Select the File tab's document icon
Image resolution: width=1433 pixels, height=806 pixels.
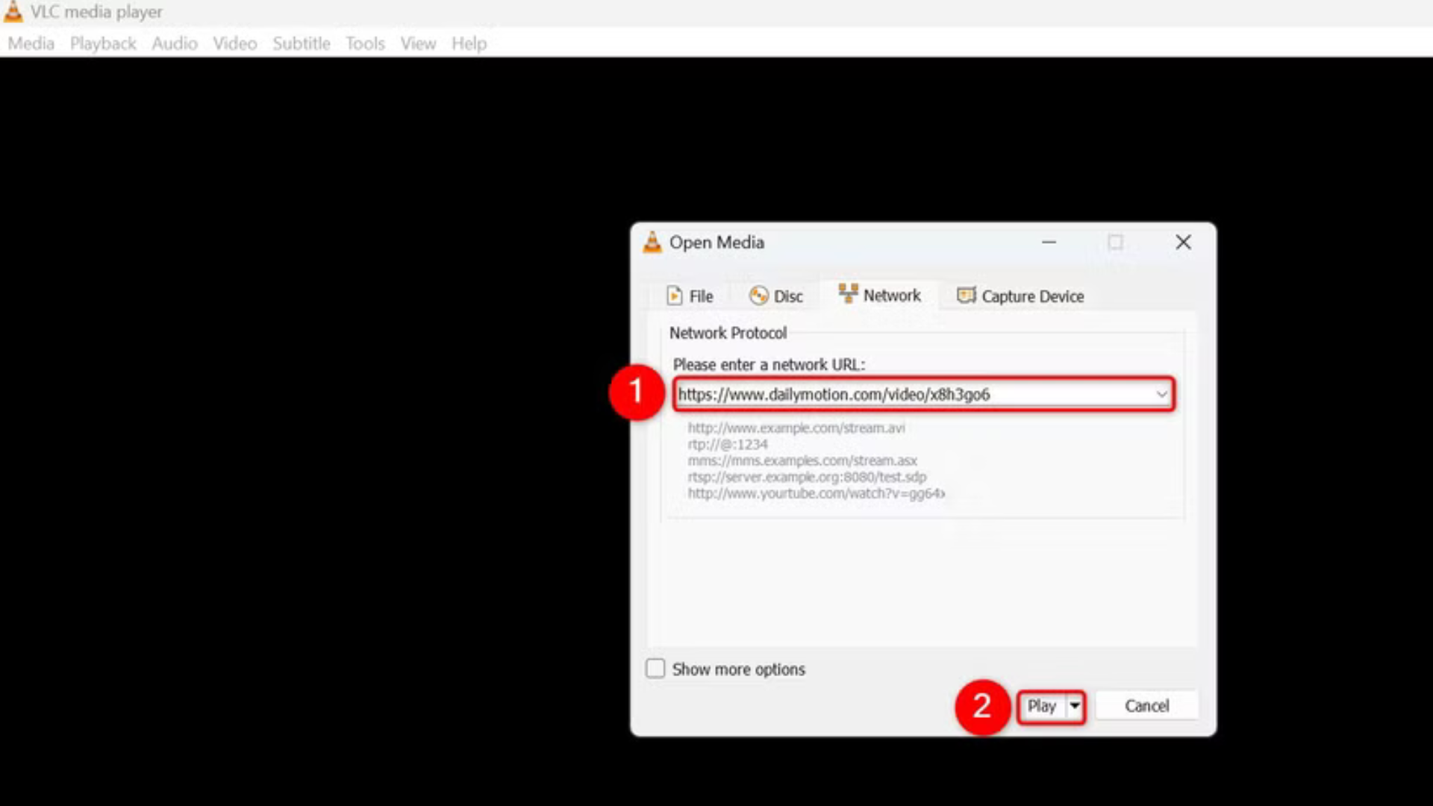pos(674,296)
